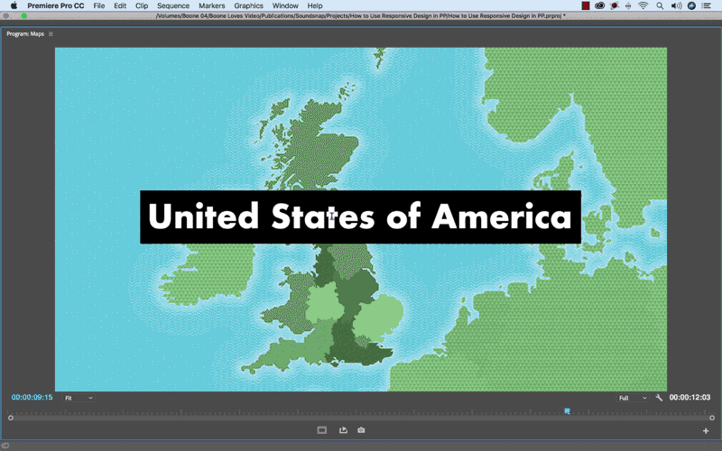Screen dimensions: 722x451
Task: Open the Graphics menu
Action: (249, 5)
